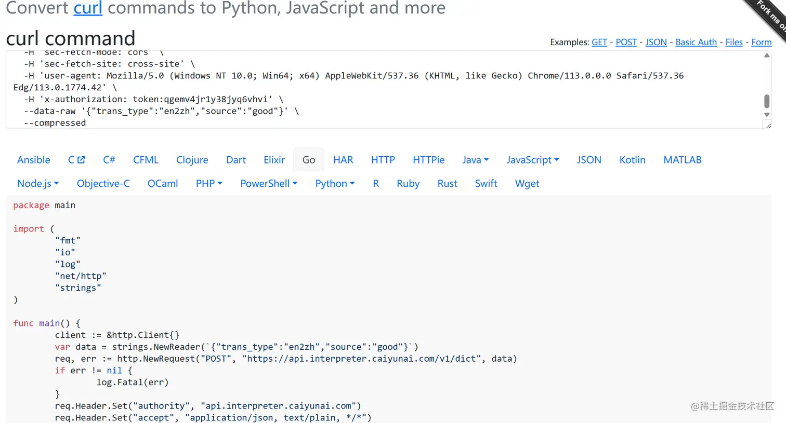Select the Rust language tab

click(447, 183)
